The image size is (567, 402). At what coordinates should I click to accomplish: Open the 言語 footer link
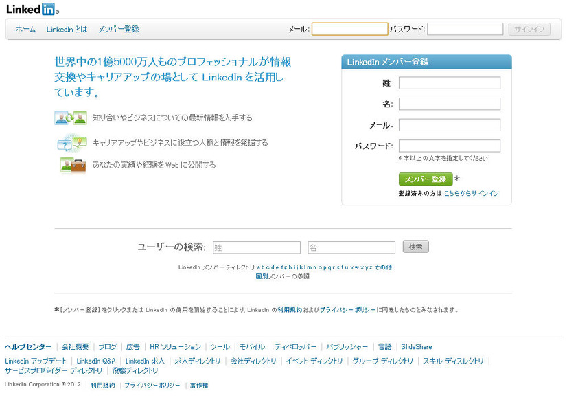click(384, 347)
